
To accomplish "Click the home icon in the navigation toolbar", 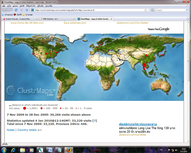I will click(27, 10).
